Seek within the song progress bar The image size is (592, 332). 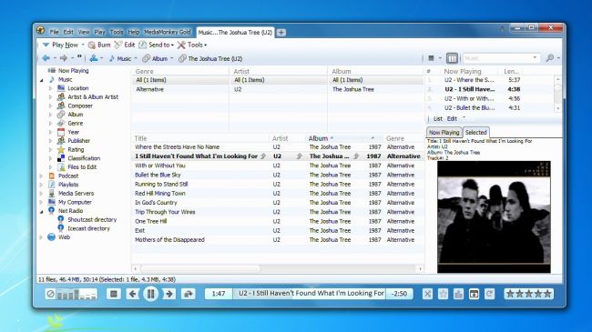point(310,294)
